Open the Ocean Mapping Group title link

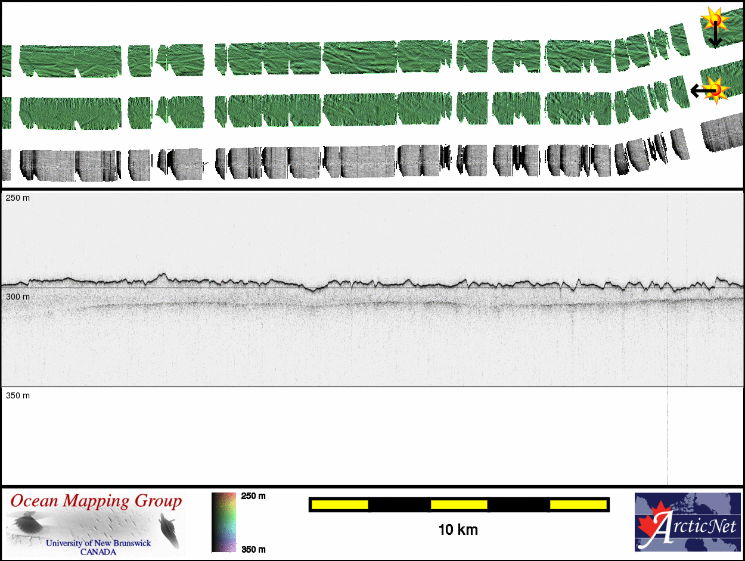click(96, 501)
